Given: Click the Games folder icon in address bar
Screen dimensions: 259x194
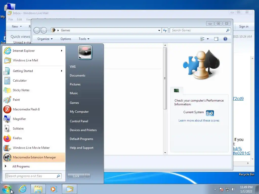Looking at the screenshot, I should (x=54, y=30).
